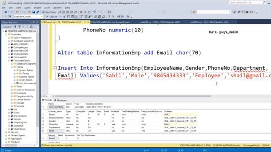Click the Object Explorer connect plug icon
Image resolution: width=271 pixels, height=152 pixels.
point(15,27)
